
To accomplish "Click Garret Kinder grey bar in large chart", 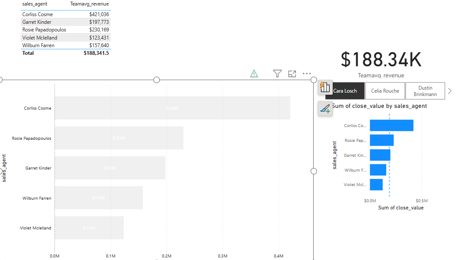I will click(x=110, y=168).
